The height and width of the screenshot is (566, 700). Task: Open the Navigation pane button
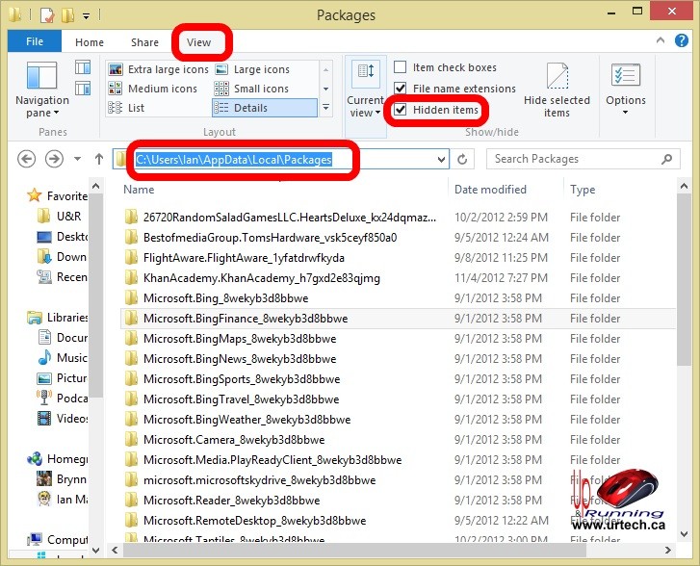(x=41, y=88)
